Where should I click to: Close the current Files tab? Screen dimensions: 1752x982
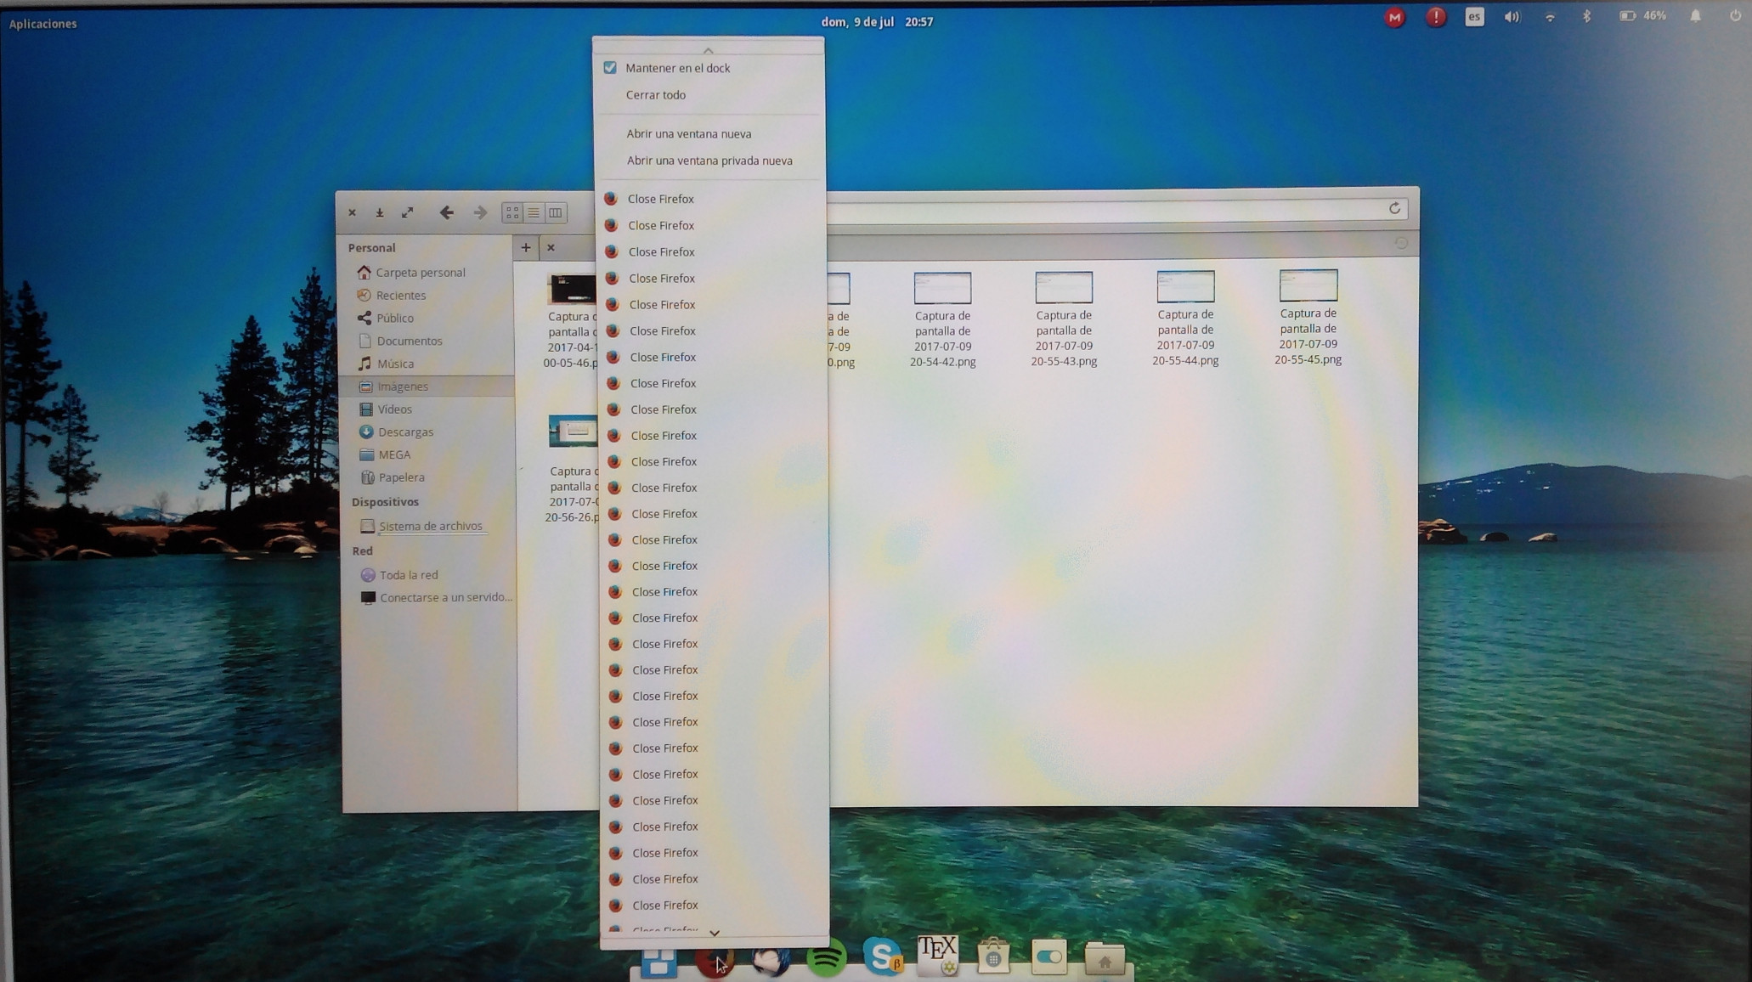551,248
